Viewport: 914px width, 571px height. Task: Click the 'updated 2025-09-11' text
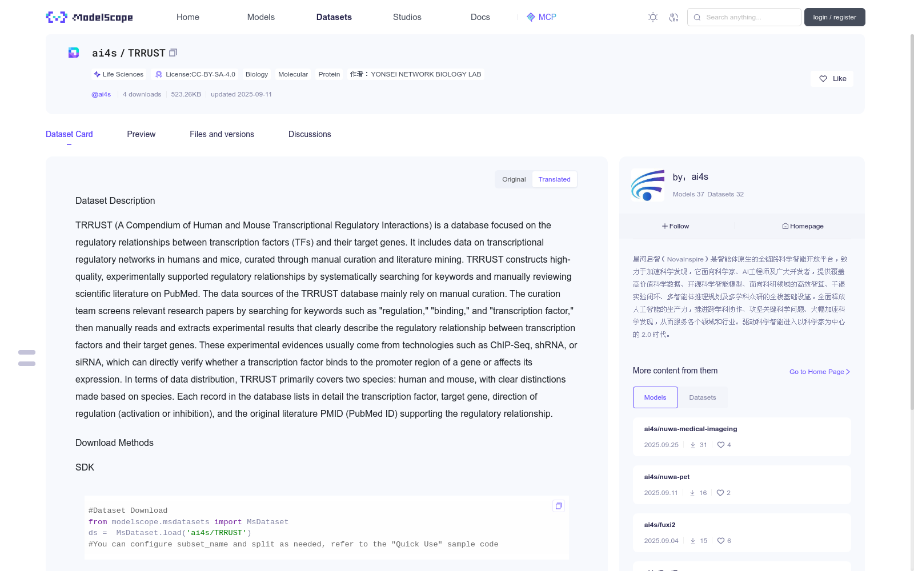pyautogui.click(x=241, y=94)
